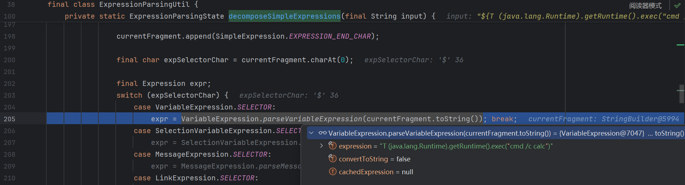
Task: Click the green marker on error stripe
Action: (680, 45)
